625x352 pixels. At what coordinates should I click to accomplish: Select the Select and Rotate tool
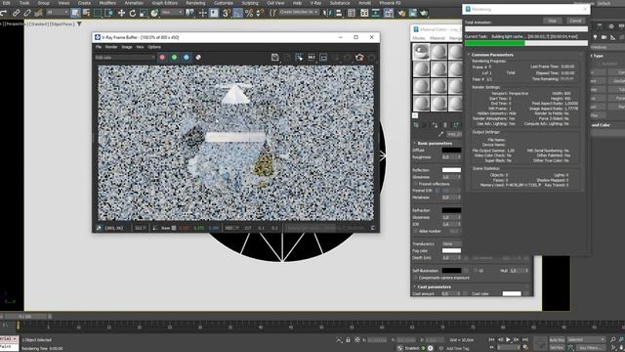(133, 13)
